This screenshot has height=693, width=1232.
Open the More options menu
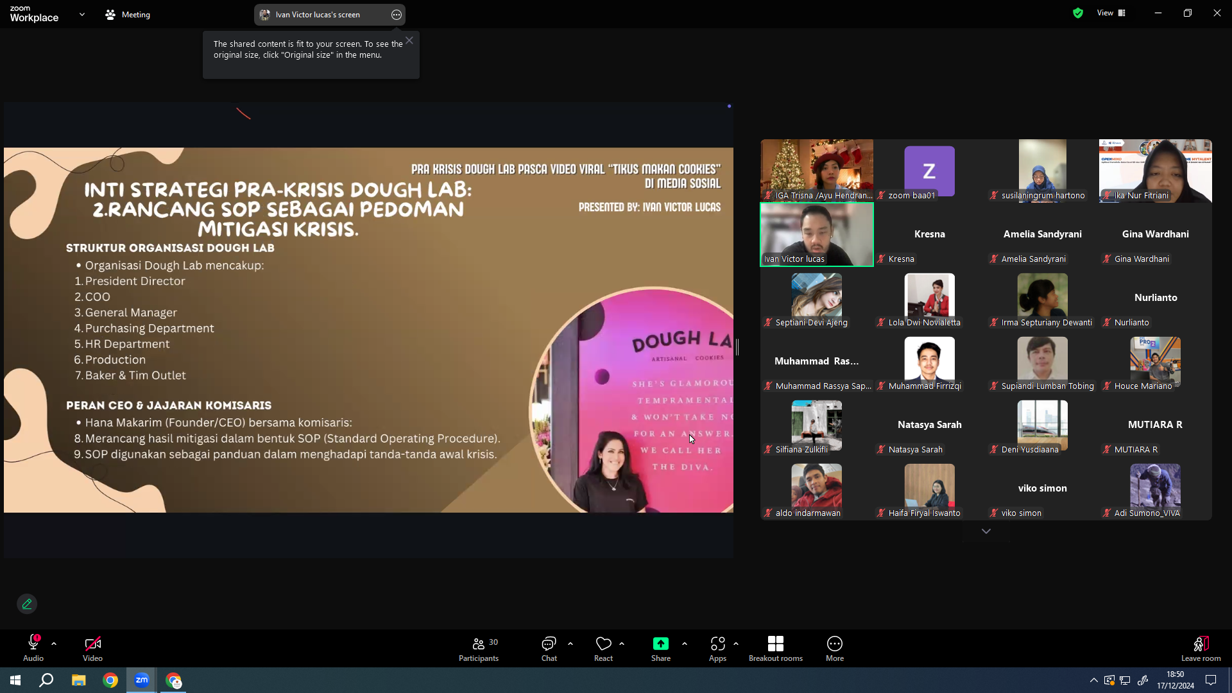835,648
